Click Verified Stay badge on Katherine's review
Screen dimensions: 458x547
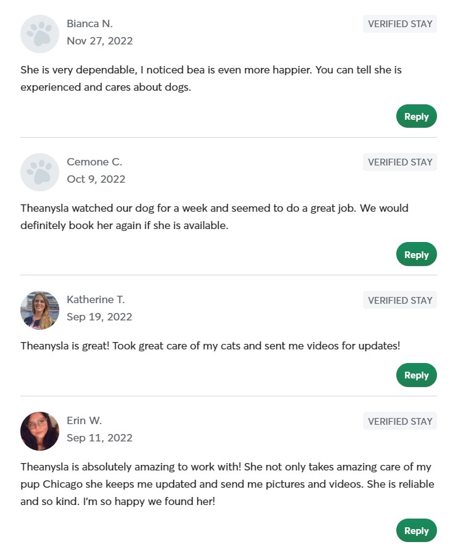tap(400, 300)
